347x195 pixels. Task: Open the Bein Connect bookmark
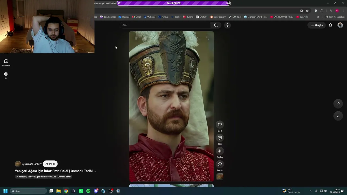coord(108,17)
